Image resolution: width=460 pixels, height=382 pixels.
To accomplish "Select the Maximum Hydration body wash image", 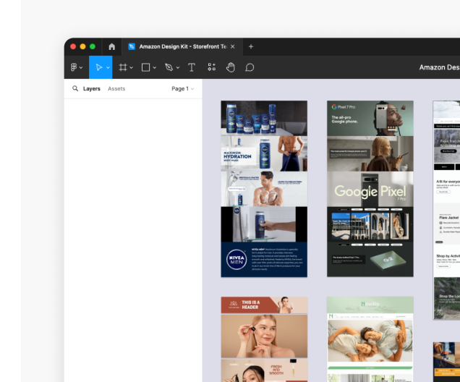I will pos(264,153).
